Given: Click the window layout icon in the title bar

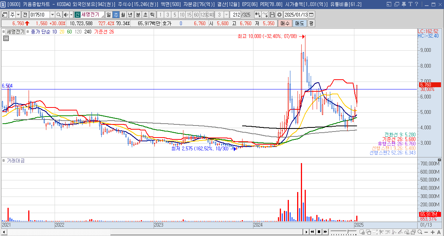Looking at the screenshot, I should point(390,4).
